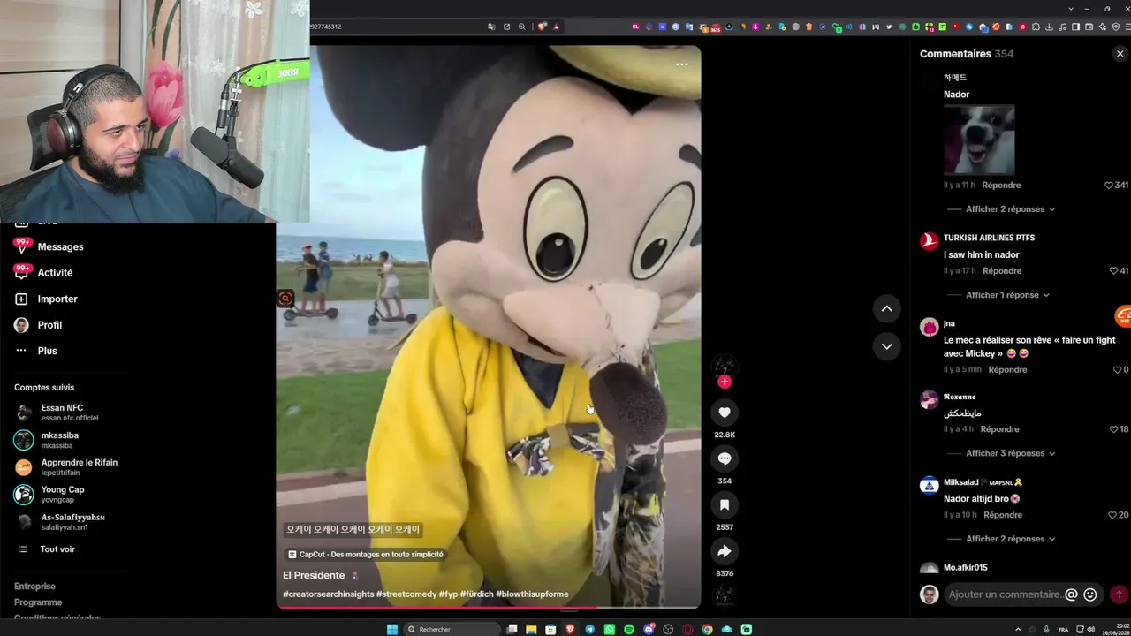Open the CapCut montage link
This screenshot has height=636, width=1131.
[x=366, y=555]
